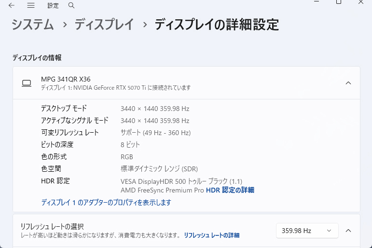Click the active signal mode resolution value
The height and width of the screenshot is (248, 372).
155,121
